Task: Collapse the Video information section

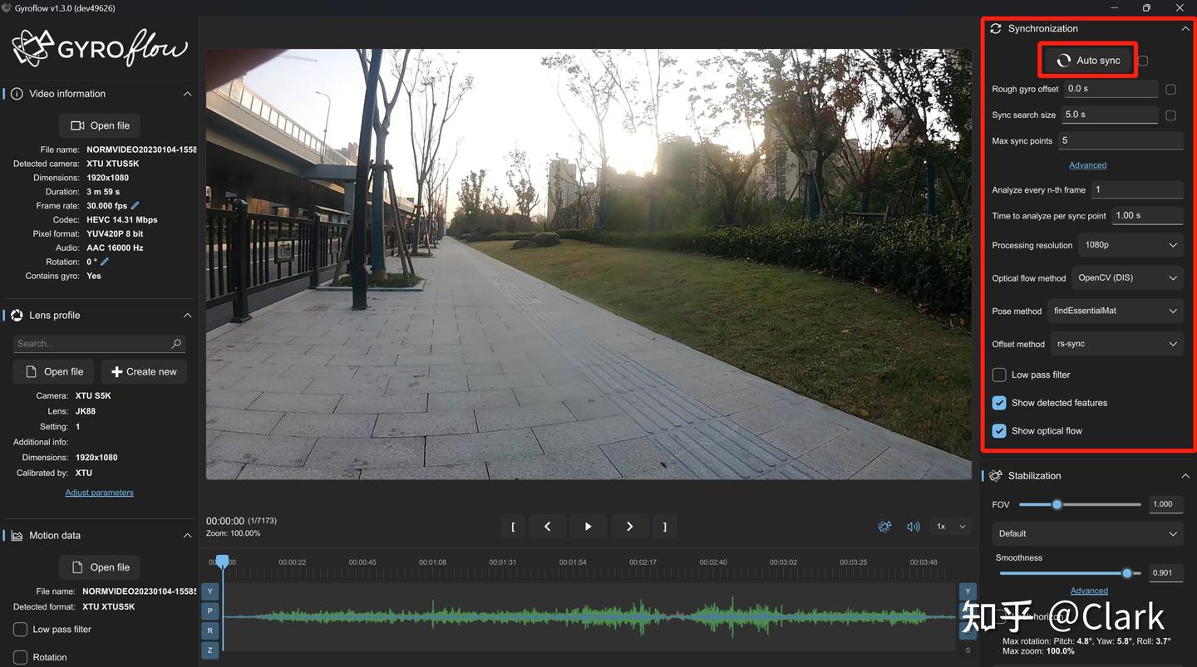Action: tap(187, 94)
